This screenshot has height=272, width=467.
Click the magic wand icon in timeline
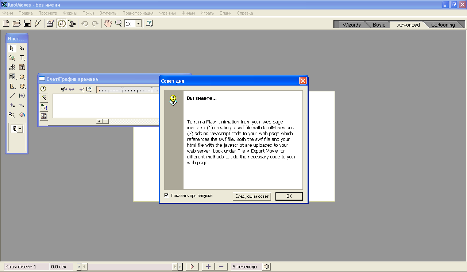click(43, 98)
